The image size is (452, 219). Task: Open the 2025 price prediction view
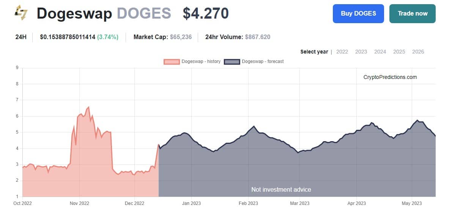click(x=399, y=52)
